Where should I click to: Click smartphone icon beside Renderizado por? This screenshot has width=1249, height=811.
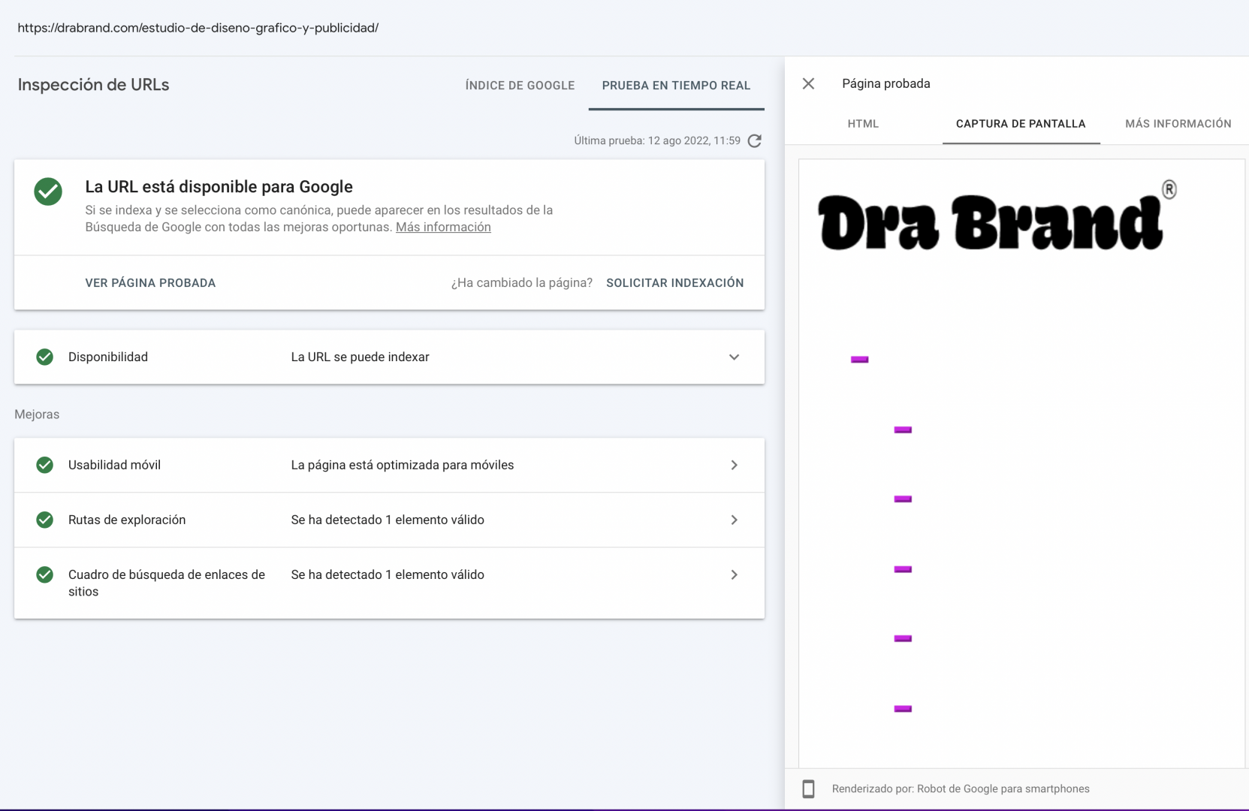(808, 788)
